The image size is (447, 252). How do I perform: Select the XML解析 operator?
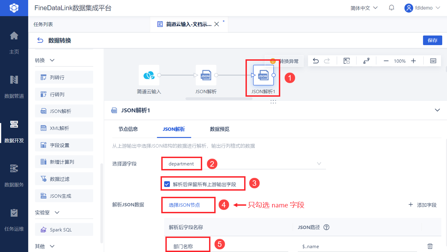[64, 128]
